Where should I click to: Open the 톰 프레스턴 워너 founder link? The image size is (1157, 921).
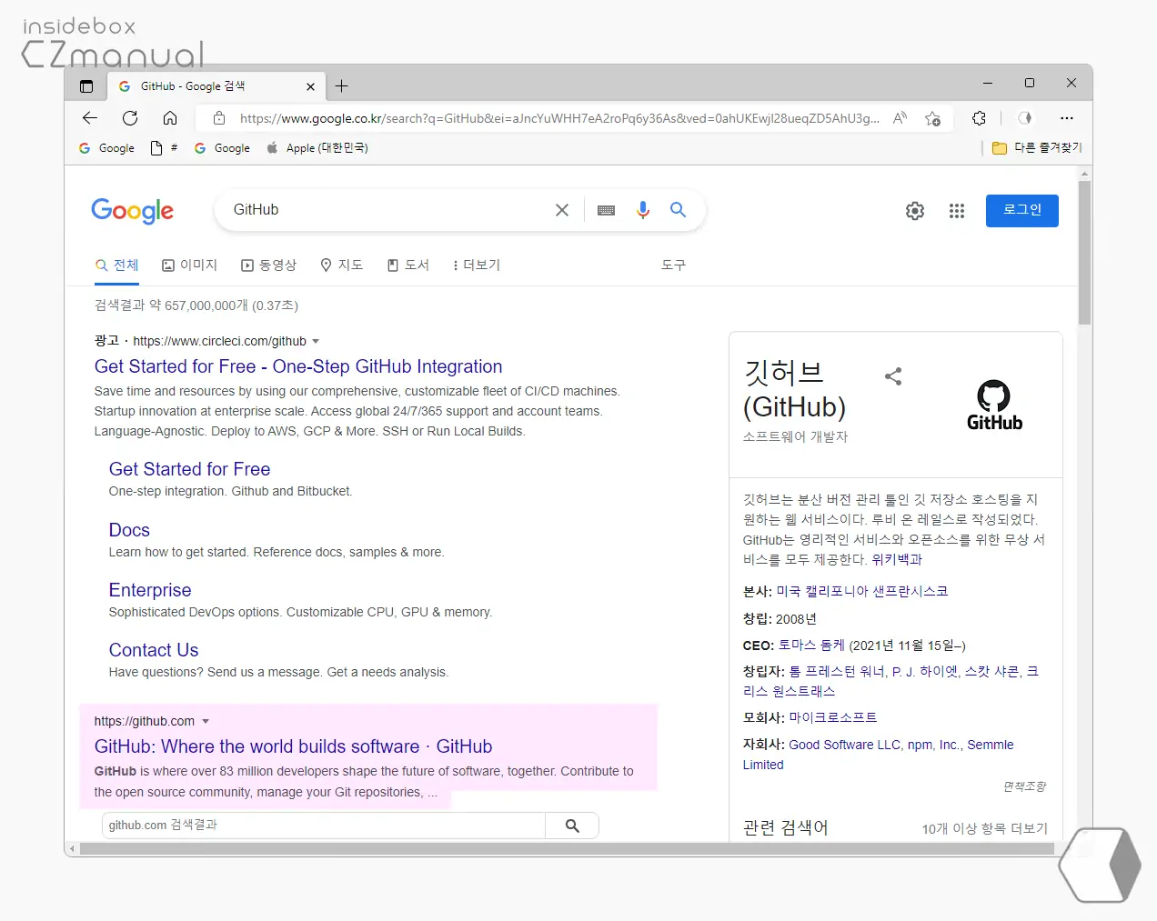pyautogui.click(x=837, y=672)
